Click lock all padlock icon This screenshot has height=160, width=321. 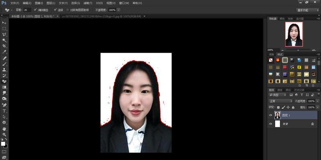(293, 107)
